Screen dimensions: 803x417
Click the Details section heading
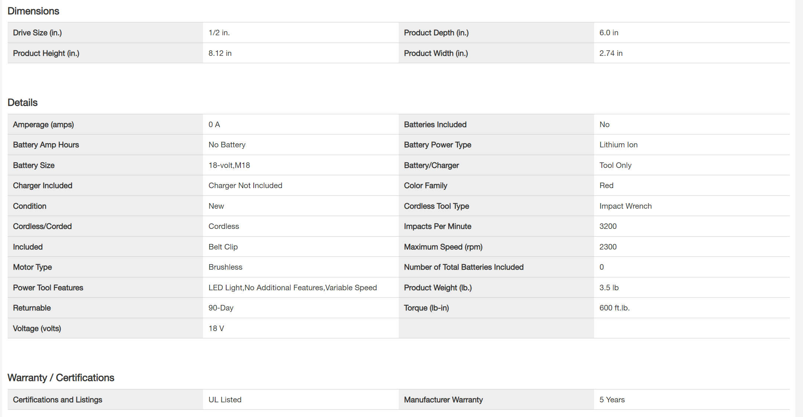tap(22, 103)
